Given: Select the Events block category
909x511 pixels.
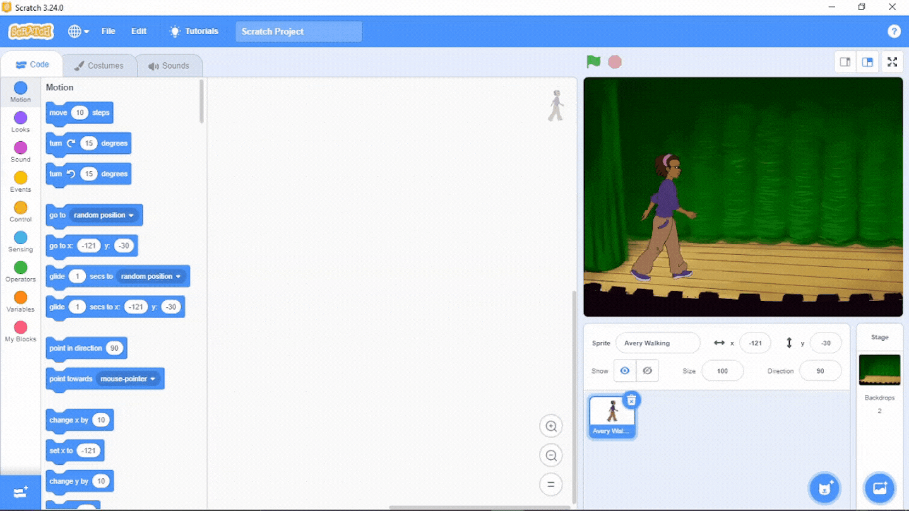Looking at the screenshot, I should tap(20, 182).
